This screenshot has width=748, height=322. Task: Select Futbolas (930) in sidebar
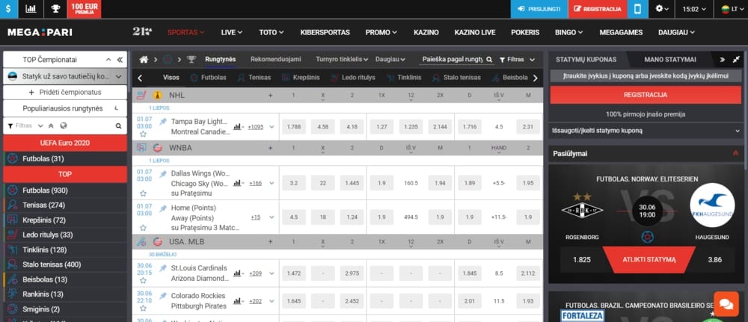(x=65, y=191)
